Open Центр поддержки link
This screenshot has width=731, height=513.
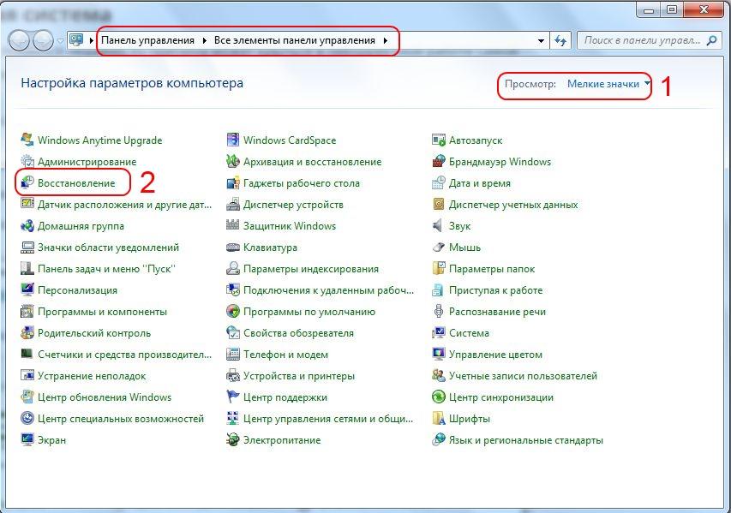pyautogui.click(x=285, y=397)
